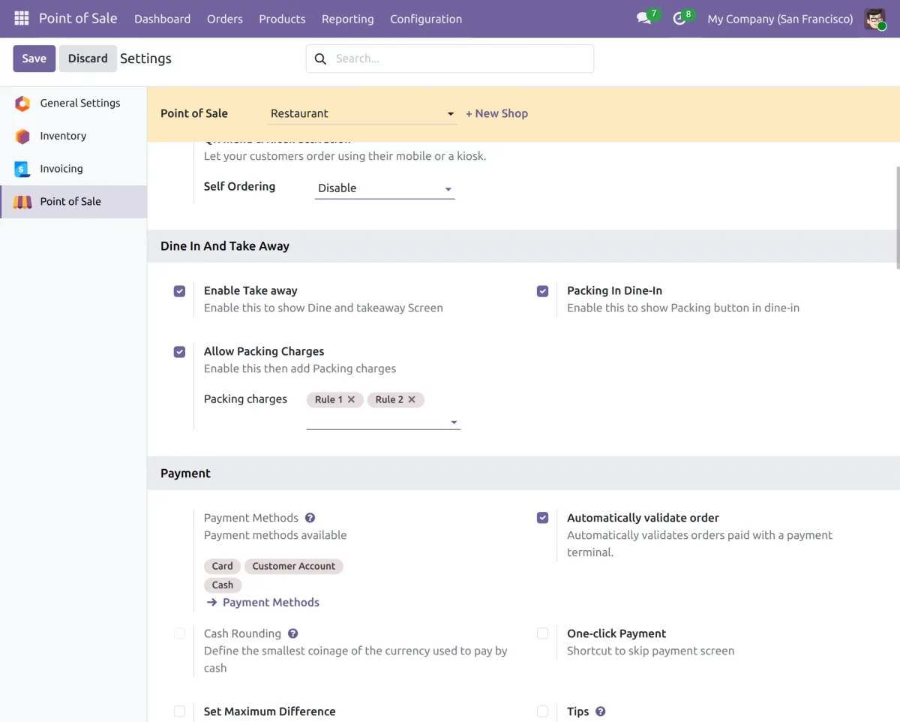
Task: Click the Save button
Action: pos(34,59)
